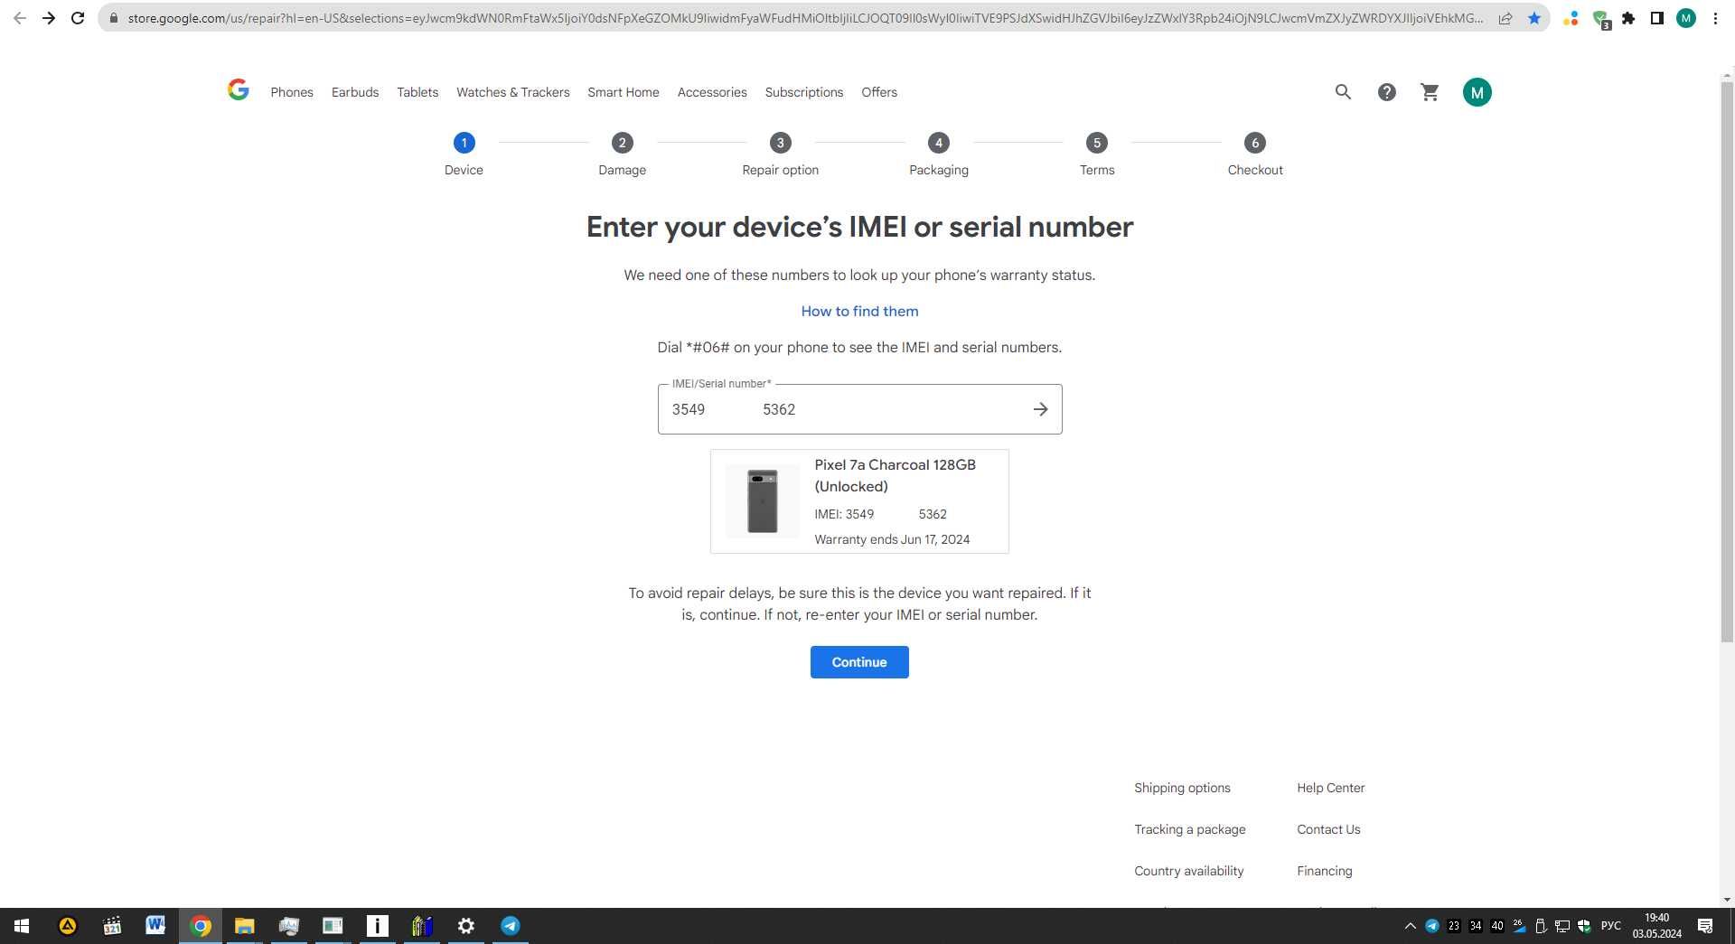
Task: Open the Tracking a package footer link
Action: (x=1189, y=829)
